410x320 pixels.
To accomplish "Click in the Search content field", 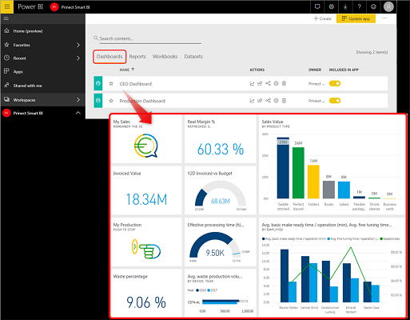I will point(150,38).
